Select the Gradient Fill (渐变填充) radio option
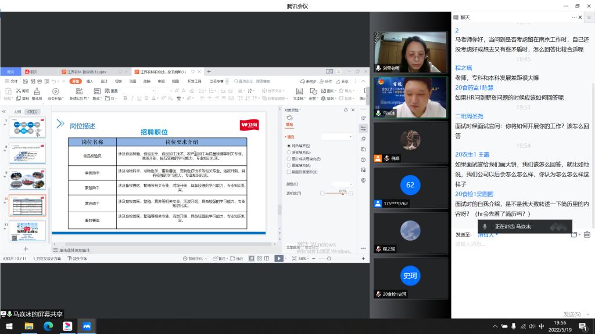Viewport: 595px width, 334px height. coord(289,152)
